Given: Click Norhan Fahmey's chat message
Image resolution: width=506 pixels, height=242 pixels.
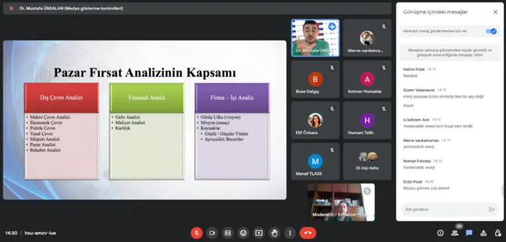Looking at the screenshot, I should click(419, 168).
